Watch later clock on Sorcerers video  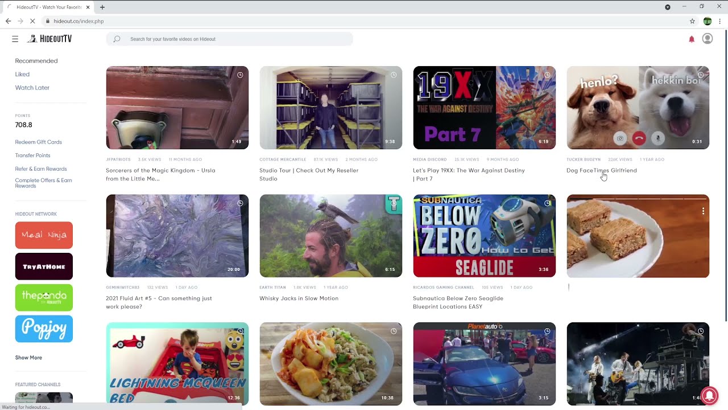pos(240,75)
